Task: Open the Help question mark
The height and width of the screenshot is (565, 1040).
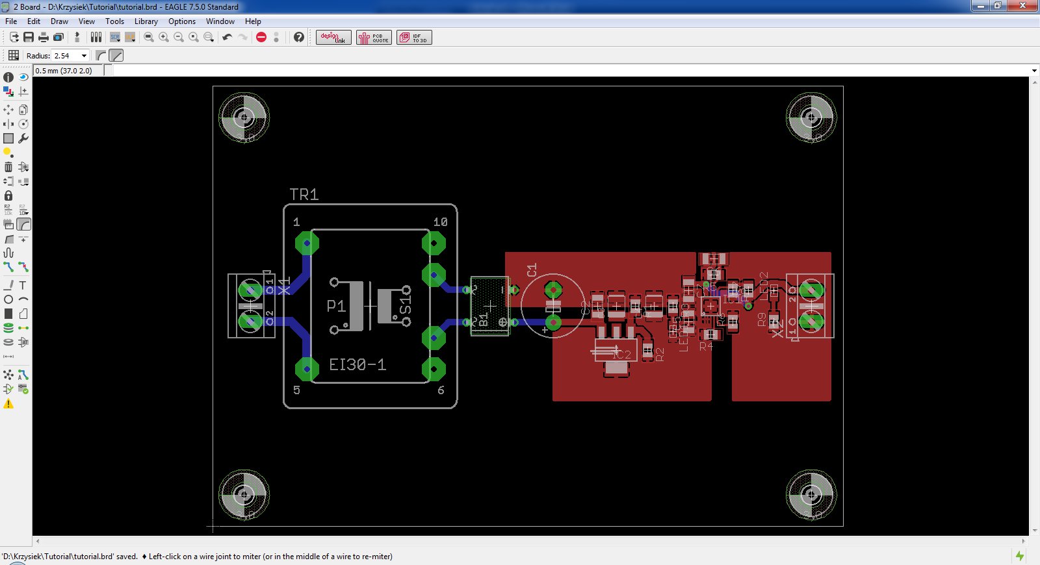Action: click(x=299, y=37)
